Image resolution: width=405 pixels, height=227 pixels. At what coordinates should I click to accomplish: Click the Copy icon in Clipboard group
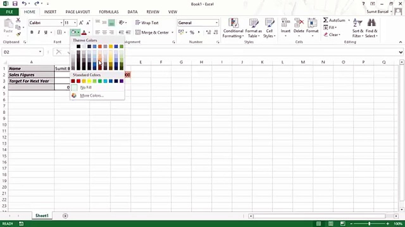(18, 27)
